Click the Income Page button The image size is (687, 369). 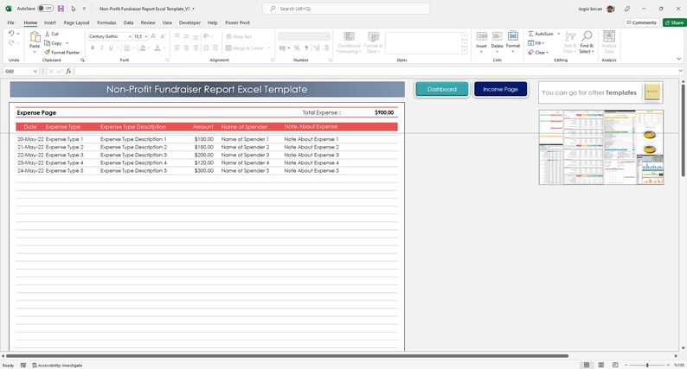pyautogui.click(x=500, y=89)
